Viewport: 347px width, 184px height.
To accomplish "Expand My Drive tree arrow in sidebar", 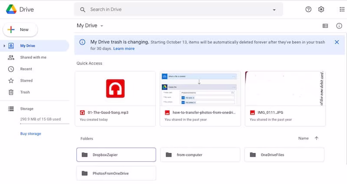I will 4,46.
